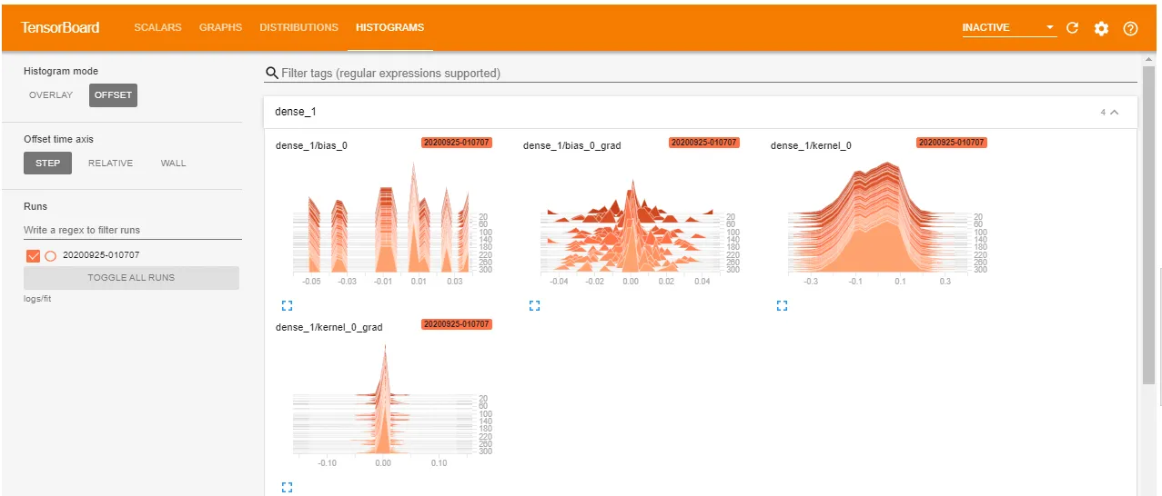Click the Toggle All Runs button
The height and width of the screenshot is (496, 1162).
[x=131, y=278]
